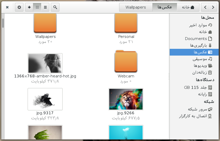This screenshot has width=220, height=141.
Task: Click the left-pointing navigation arrow
Action: [205, 7]
